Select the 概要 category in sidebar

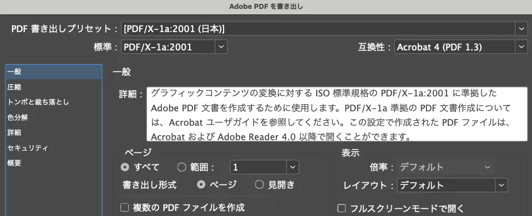[54, 163]
